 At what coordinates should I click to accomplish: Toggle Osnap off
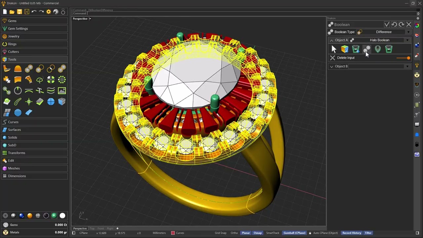point(258,233)
